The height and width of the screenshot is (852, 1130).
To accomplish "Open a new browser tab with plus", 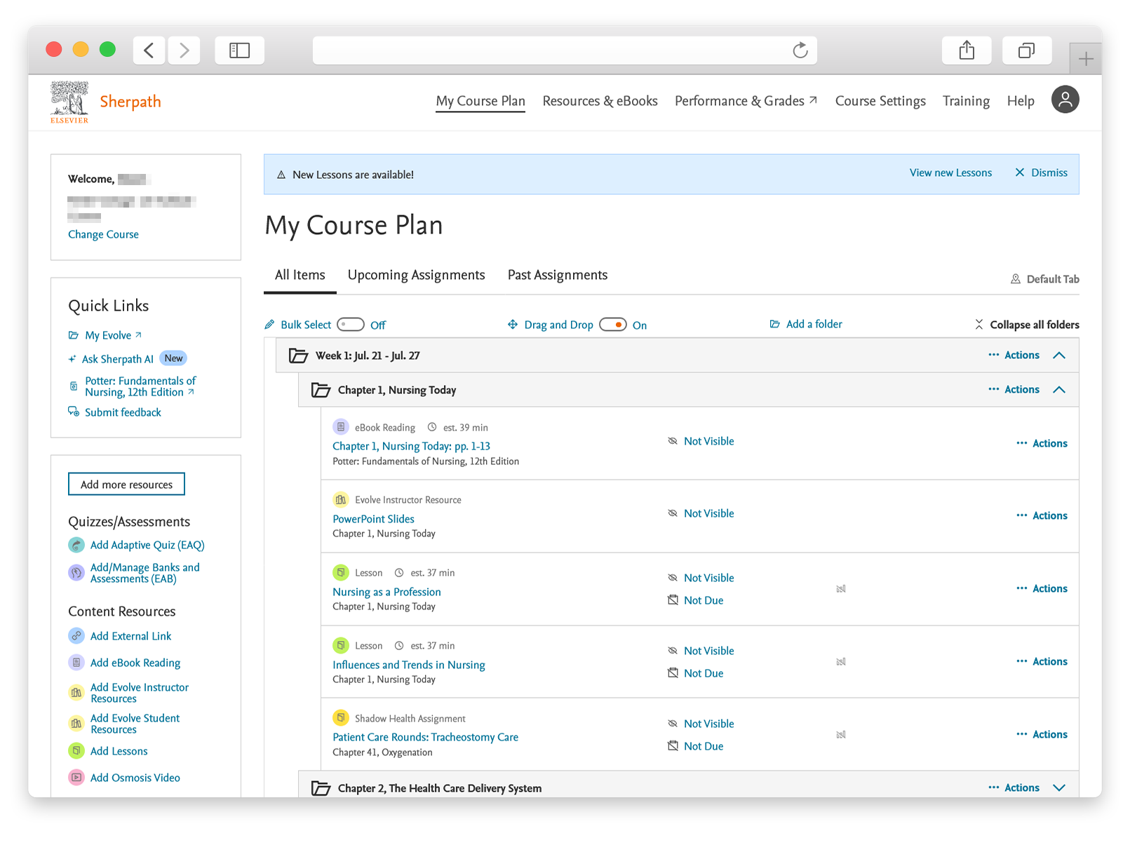I will 1086,59.
